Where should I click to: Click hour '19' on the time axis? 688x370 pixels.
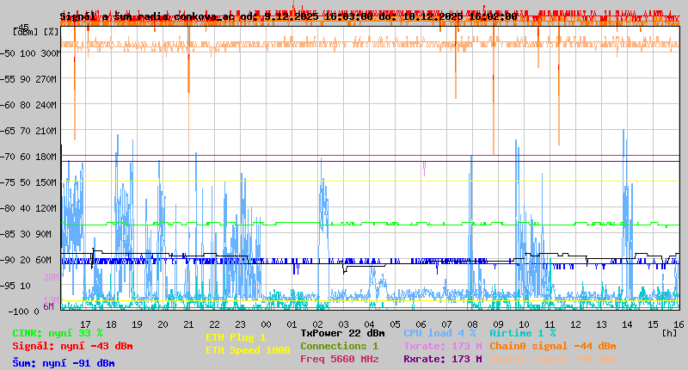click(137, 324)
